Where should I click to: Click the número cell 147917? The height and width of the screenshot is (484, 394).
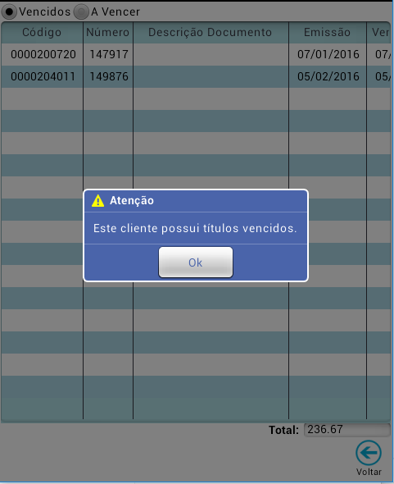coord(109,54)
